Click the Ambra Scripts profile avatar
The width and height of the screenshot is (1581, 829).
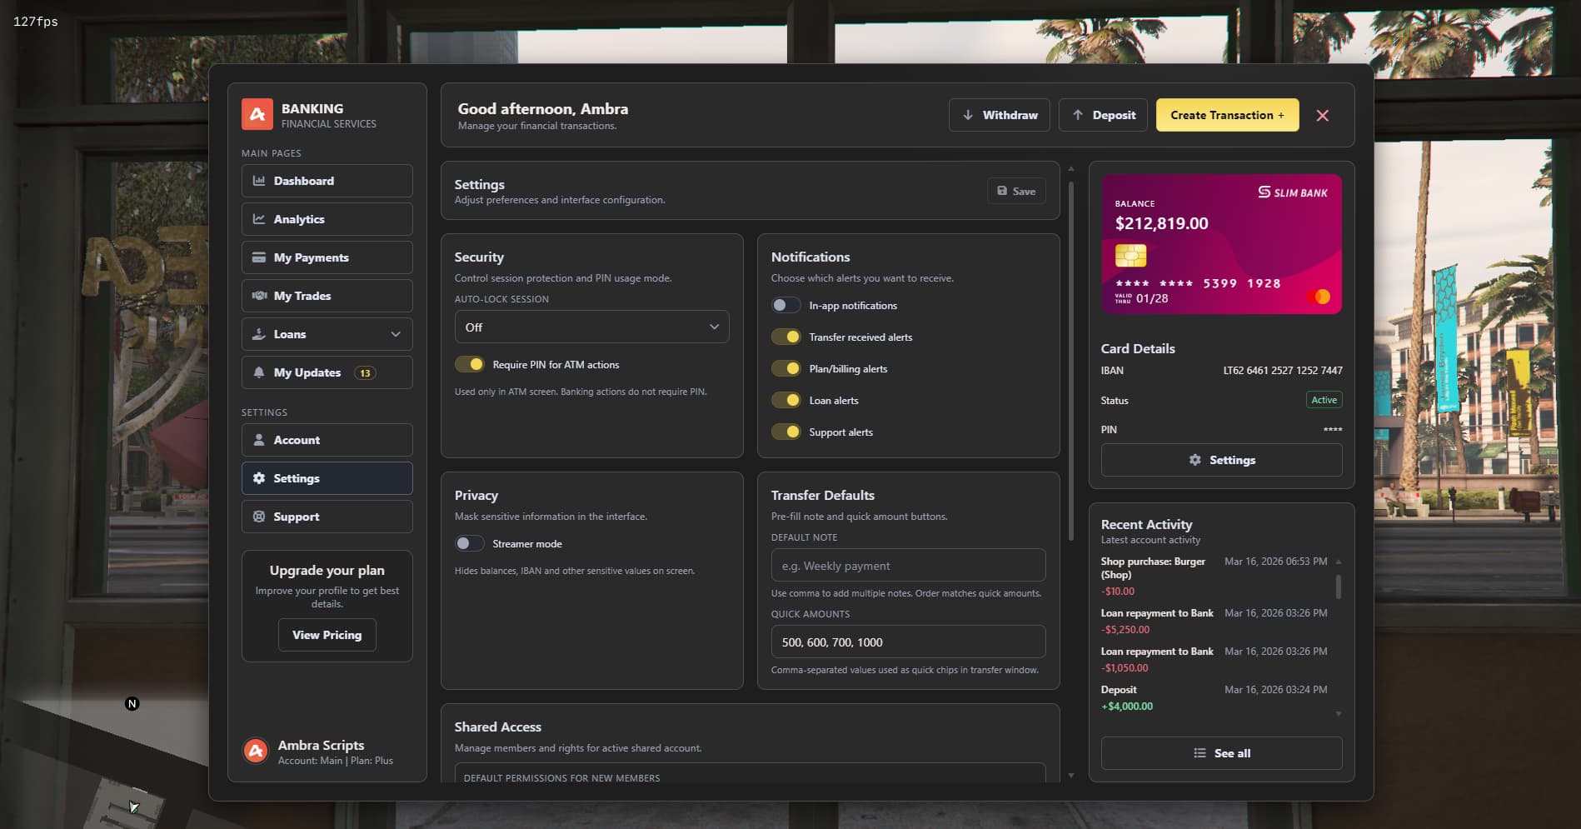tap(256, 752)
